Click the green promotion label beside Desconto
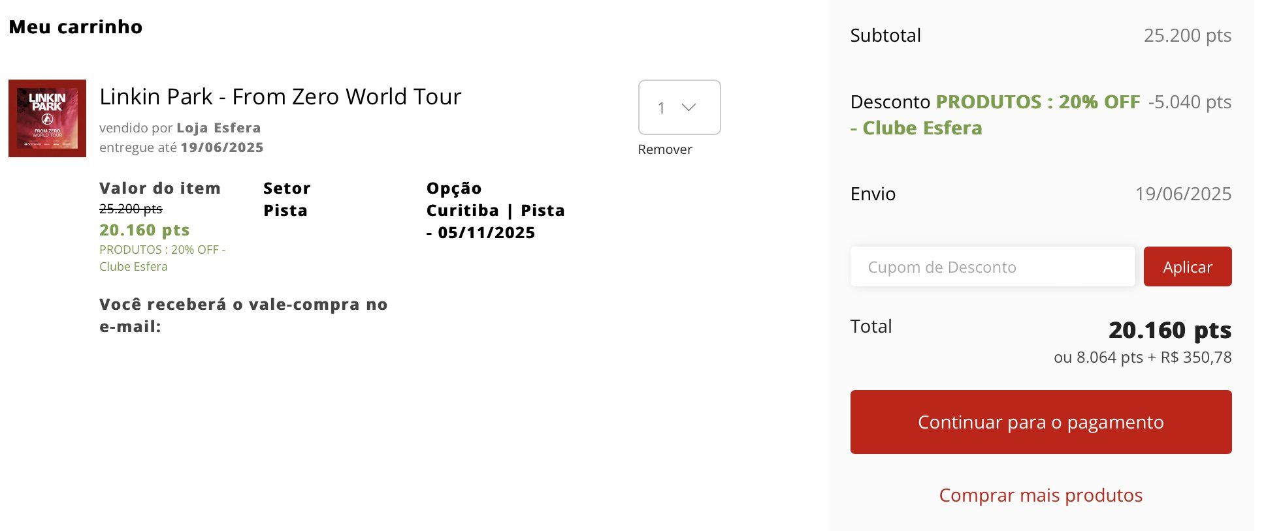 (1037, 102)
